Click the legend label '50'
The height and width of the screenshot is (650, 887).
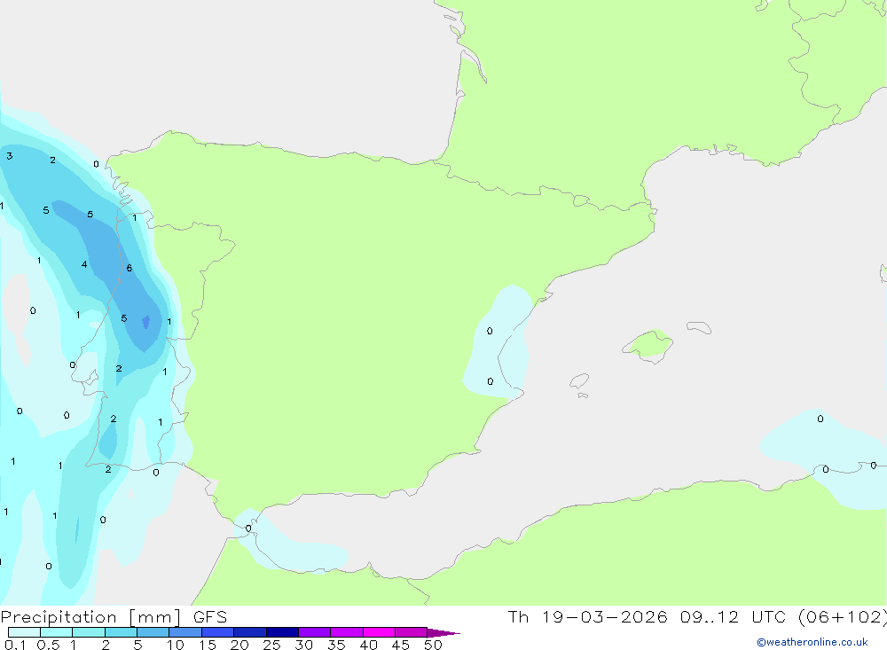(x=433, y=645)
